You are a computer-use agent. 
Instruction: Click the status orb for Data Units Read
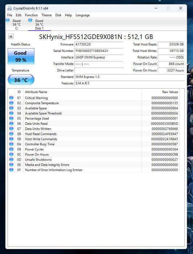point(11,124)
